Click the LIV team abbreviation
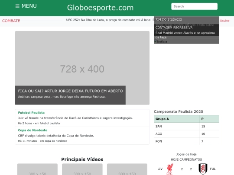The image size is (234, 175). point(160,169)
